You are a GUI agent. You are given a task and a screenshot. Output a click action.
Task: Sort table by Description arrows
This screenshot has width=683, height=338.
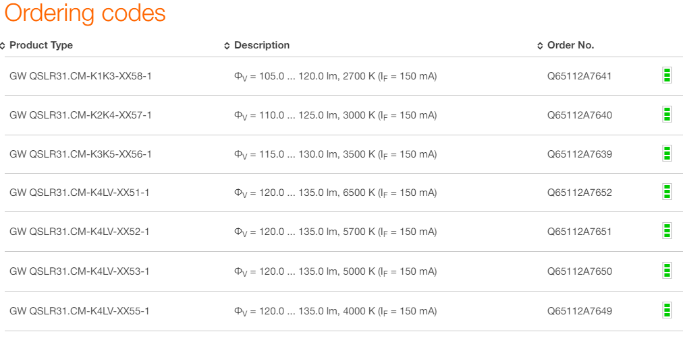click(227, 46)
